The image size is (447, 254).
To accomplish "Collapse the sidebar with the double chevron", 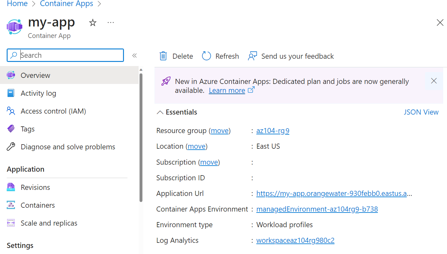I will click(134, 55).
